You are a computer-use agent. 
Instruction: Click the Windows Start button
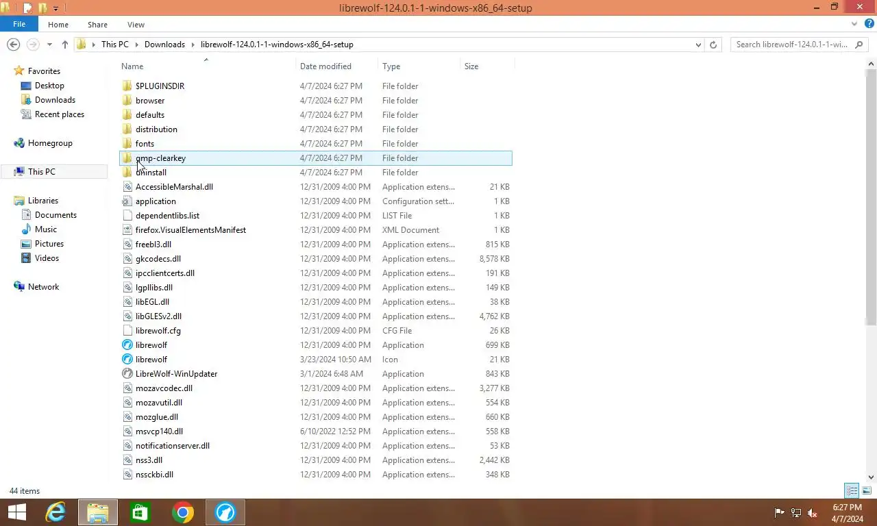(x=16, y=512)
